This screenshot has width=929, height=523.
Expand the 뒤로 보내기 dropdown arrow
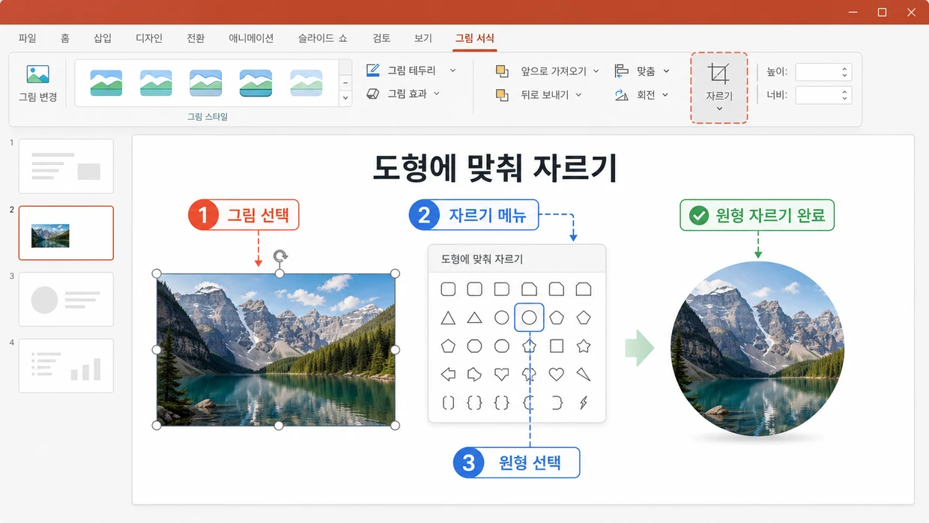pos(579,95)
